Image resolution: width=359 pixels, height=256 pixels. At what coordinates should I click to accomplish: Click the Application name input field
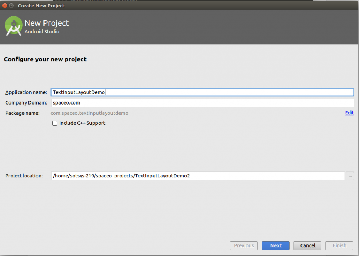tap(202, 92)
